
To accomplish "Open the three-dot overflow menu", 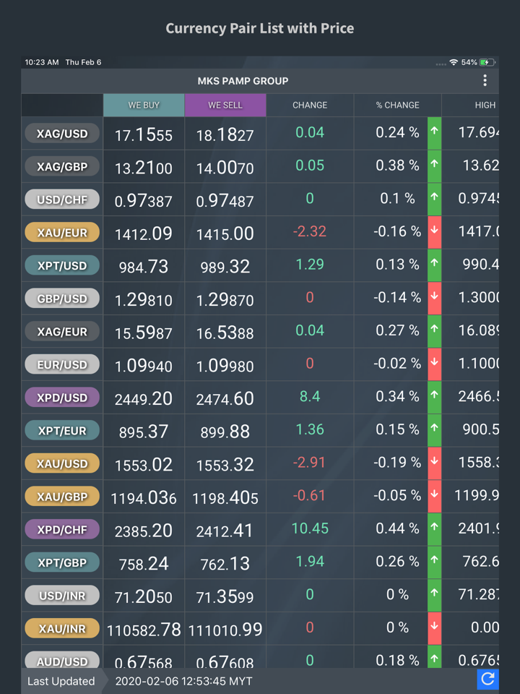I will pyautogui.click(x=485, y=81).
